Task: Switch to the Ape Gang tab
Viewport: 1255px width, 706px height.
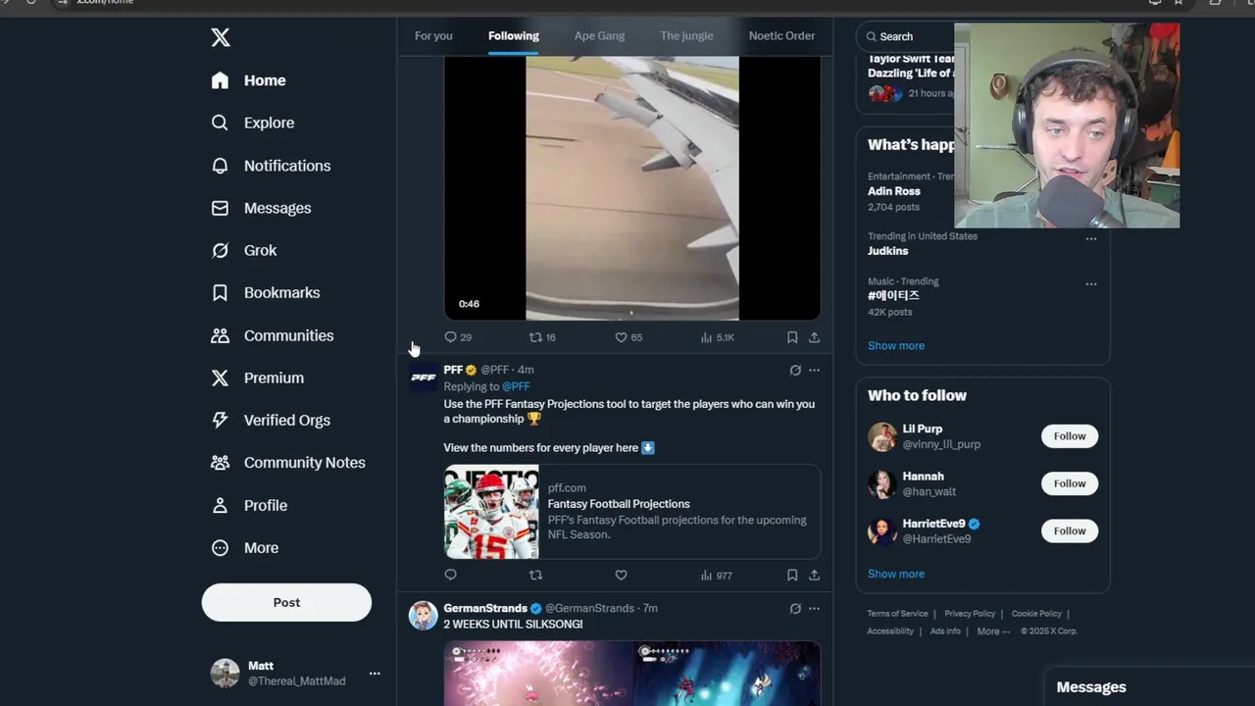Action: point(599,36)
